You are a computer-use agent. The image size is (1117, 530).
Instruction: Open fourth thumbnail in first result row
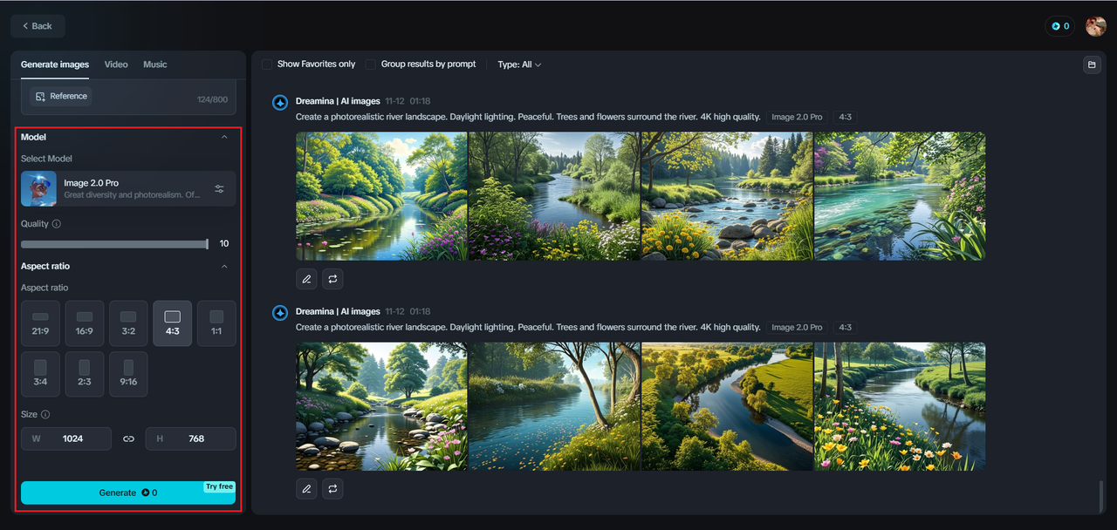click(900, 196)
